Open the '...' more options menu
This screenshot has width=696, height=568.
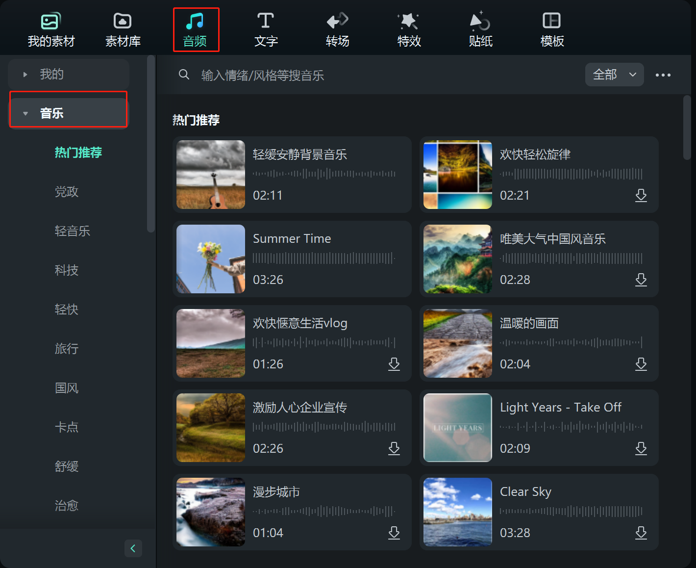[664, 75]
